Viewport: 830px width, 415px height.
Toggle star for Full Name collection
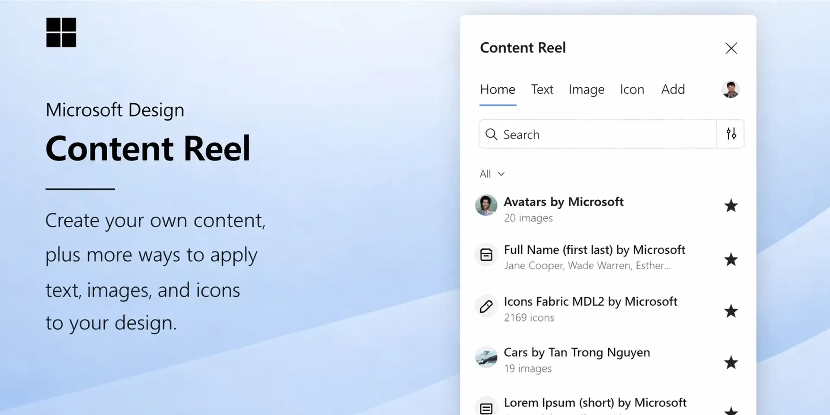tap(731, 259)
